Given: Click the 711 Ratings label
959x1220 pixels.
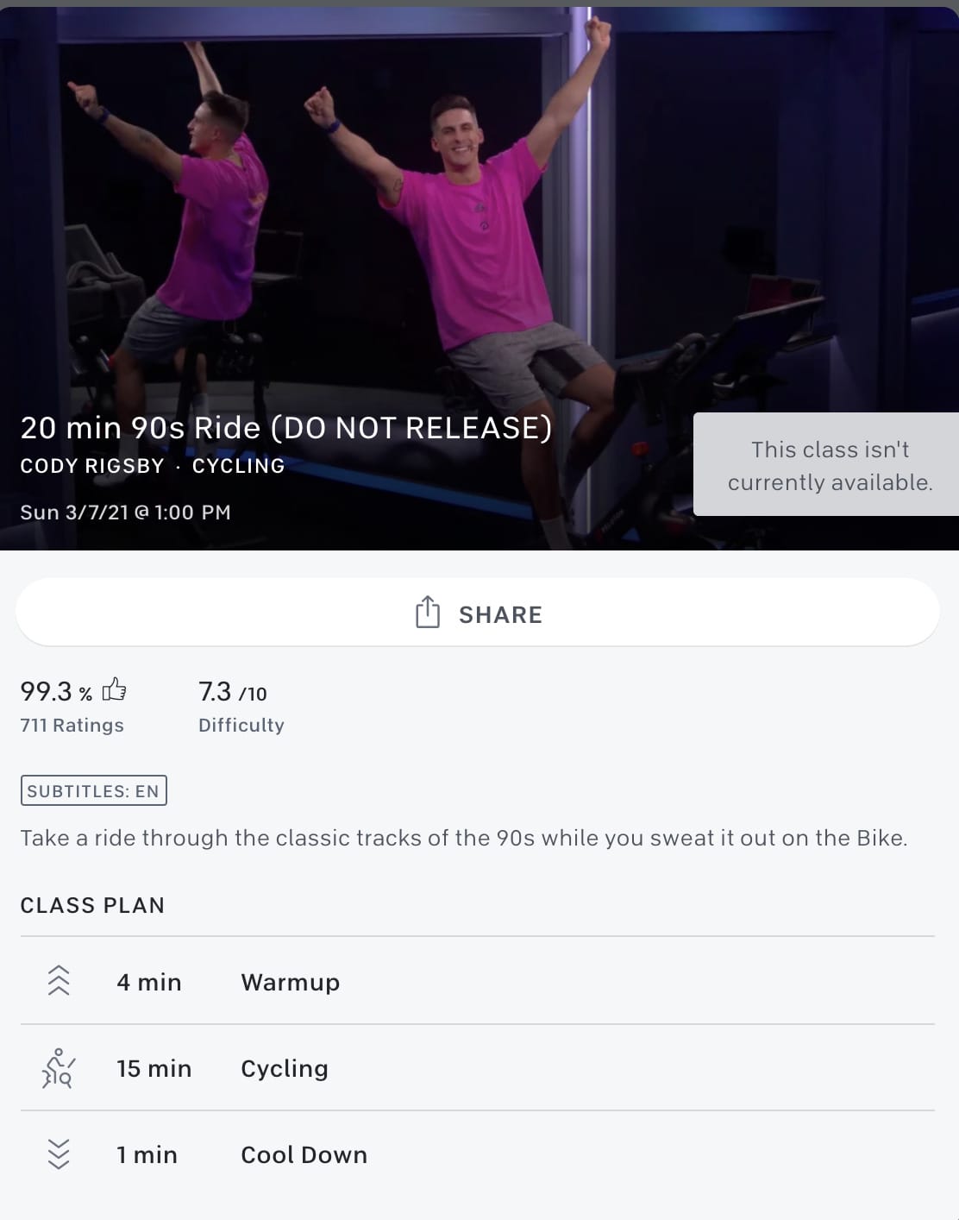Looking at the screenshot, I should [72, 726].
